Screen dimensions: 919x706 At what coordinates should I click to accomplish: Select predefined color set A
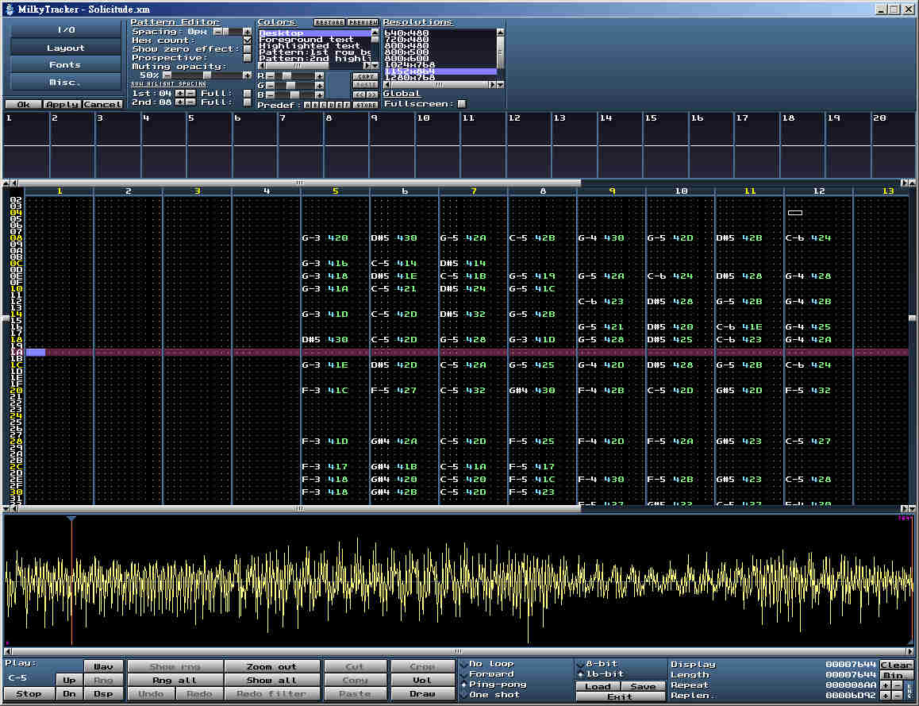(308, 105)
